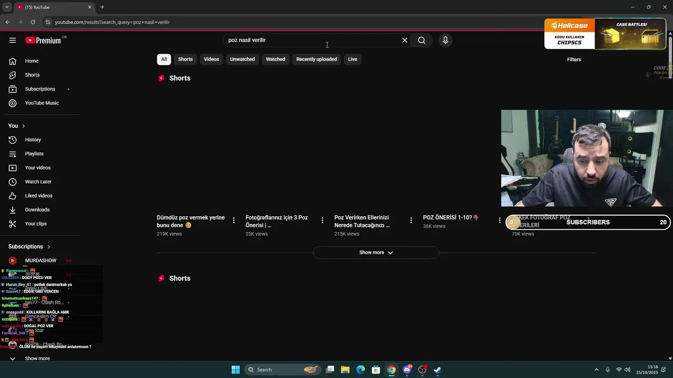
Task: Click the browser address bar URL
Action: (x=112, y=22)
